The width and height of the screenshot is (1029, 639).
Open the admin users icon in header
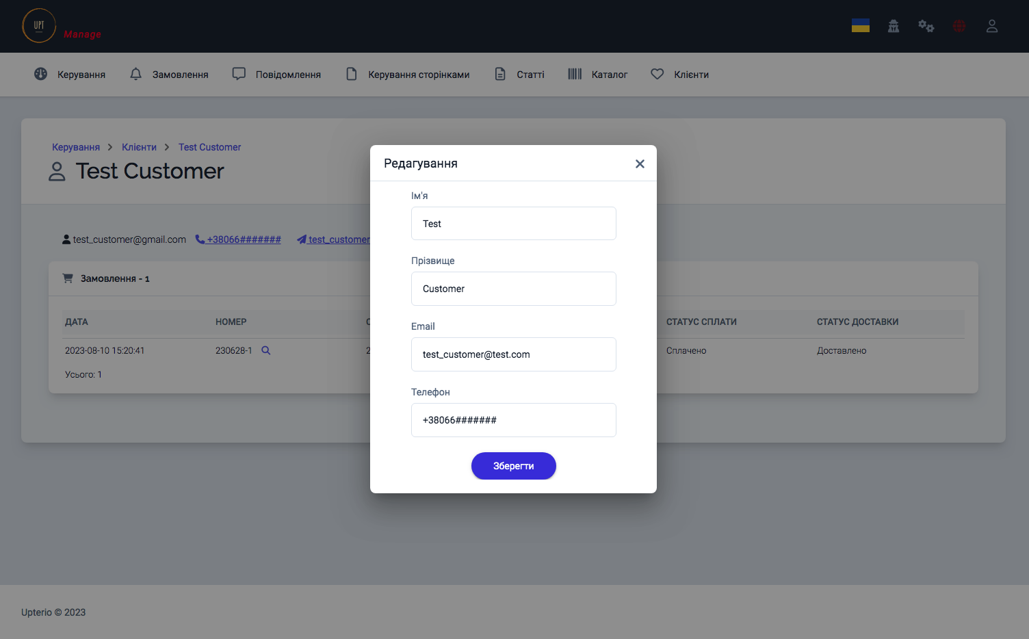894,26
